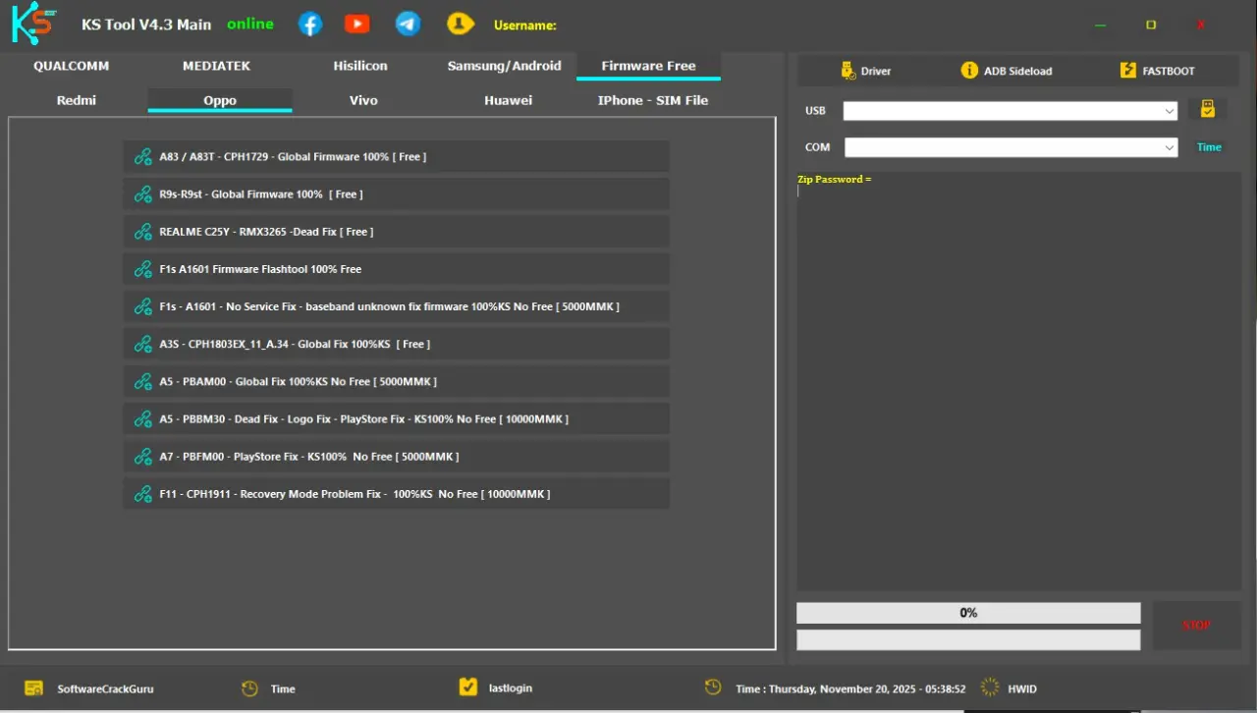Image resolution: width=1257 pixels, height=713 pixels.
Task: Click the ADB Sideload info icon
Action: [969, 71]
